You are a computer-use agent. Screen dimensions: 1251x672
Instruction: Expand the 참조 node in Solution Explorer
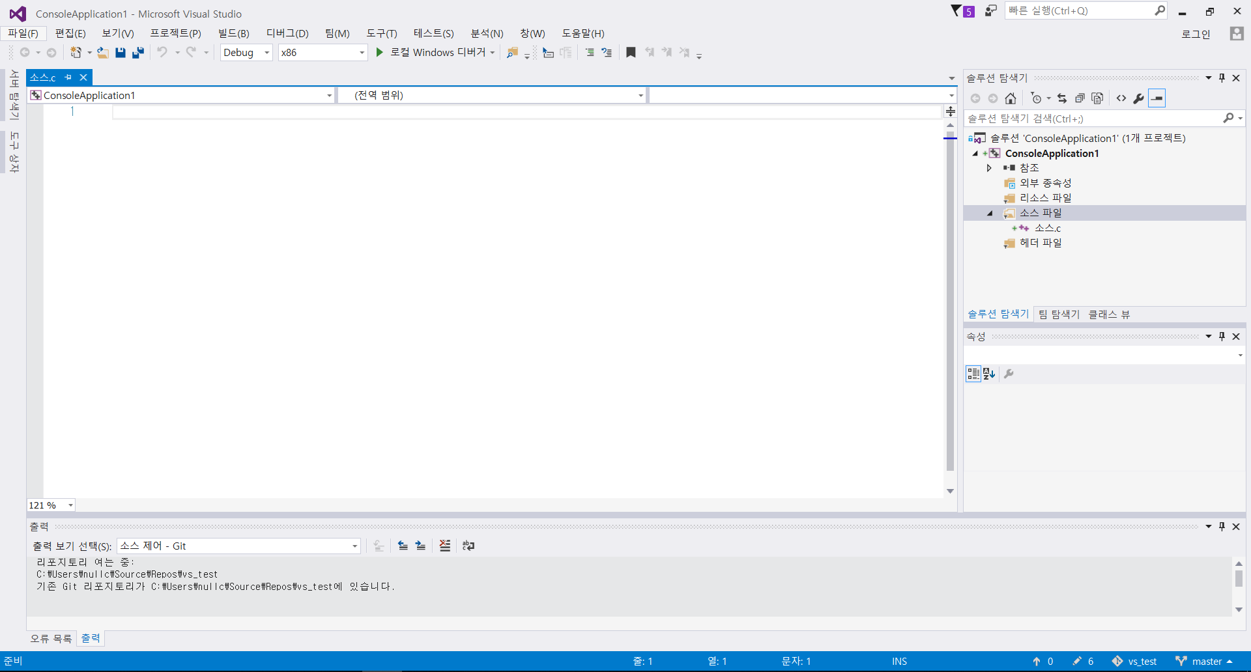pyautogui.click(x=989, y=168)
